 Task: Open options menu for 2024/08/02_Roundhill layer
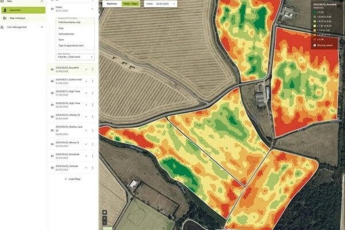(x=92, y=70)
